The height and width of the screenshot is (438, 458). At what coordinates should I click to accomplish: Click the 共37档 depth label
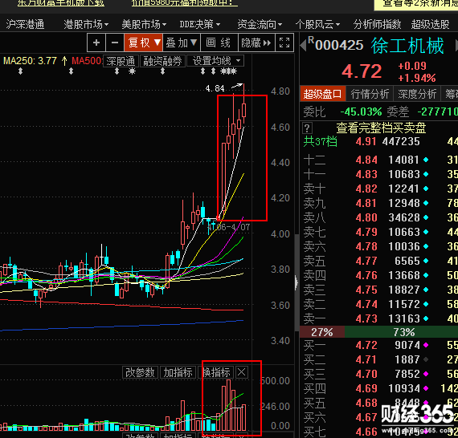pos(320,141)
